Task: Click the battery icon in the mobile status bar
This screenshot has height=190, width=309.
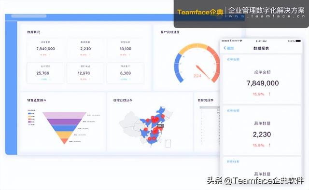Action: pyautogui.click(x=298, y=41)
